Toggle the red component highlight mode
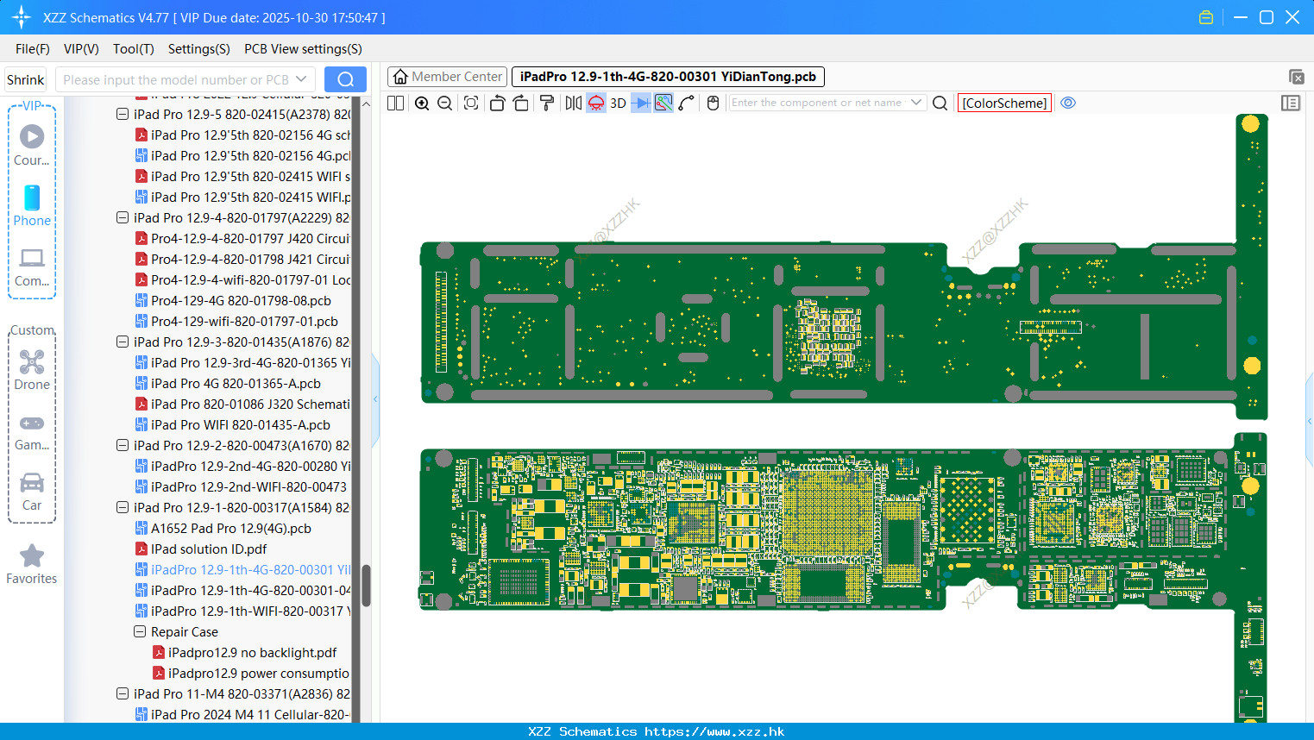1314x740 pixels. (x=596, y=103)
